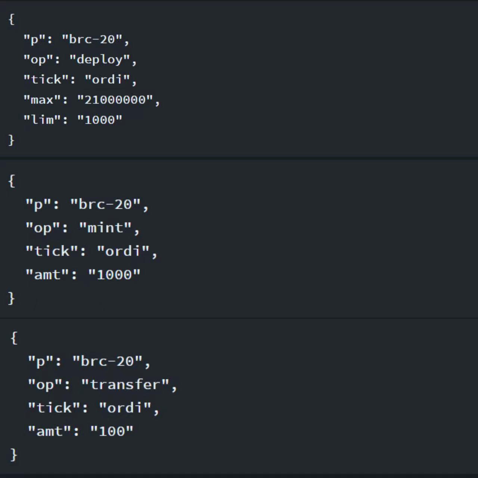The image size is (478, 478).
Task: Click the "tick" key in transfer block
Action: point(54,408)
